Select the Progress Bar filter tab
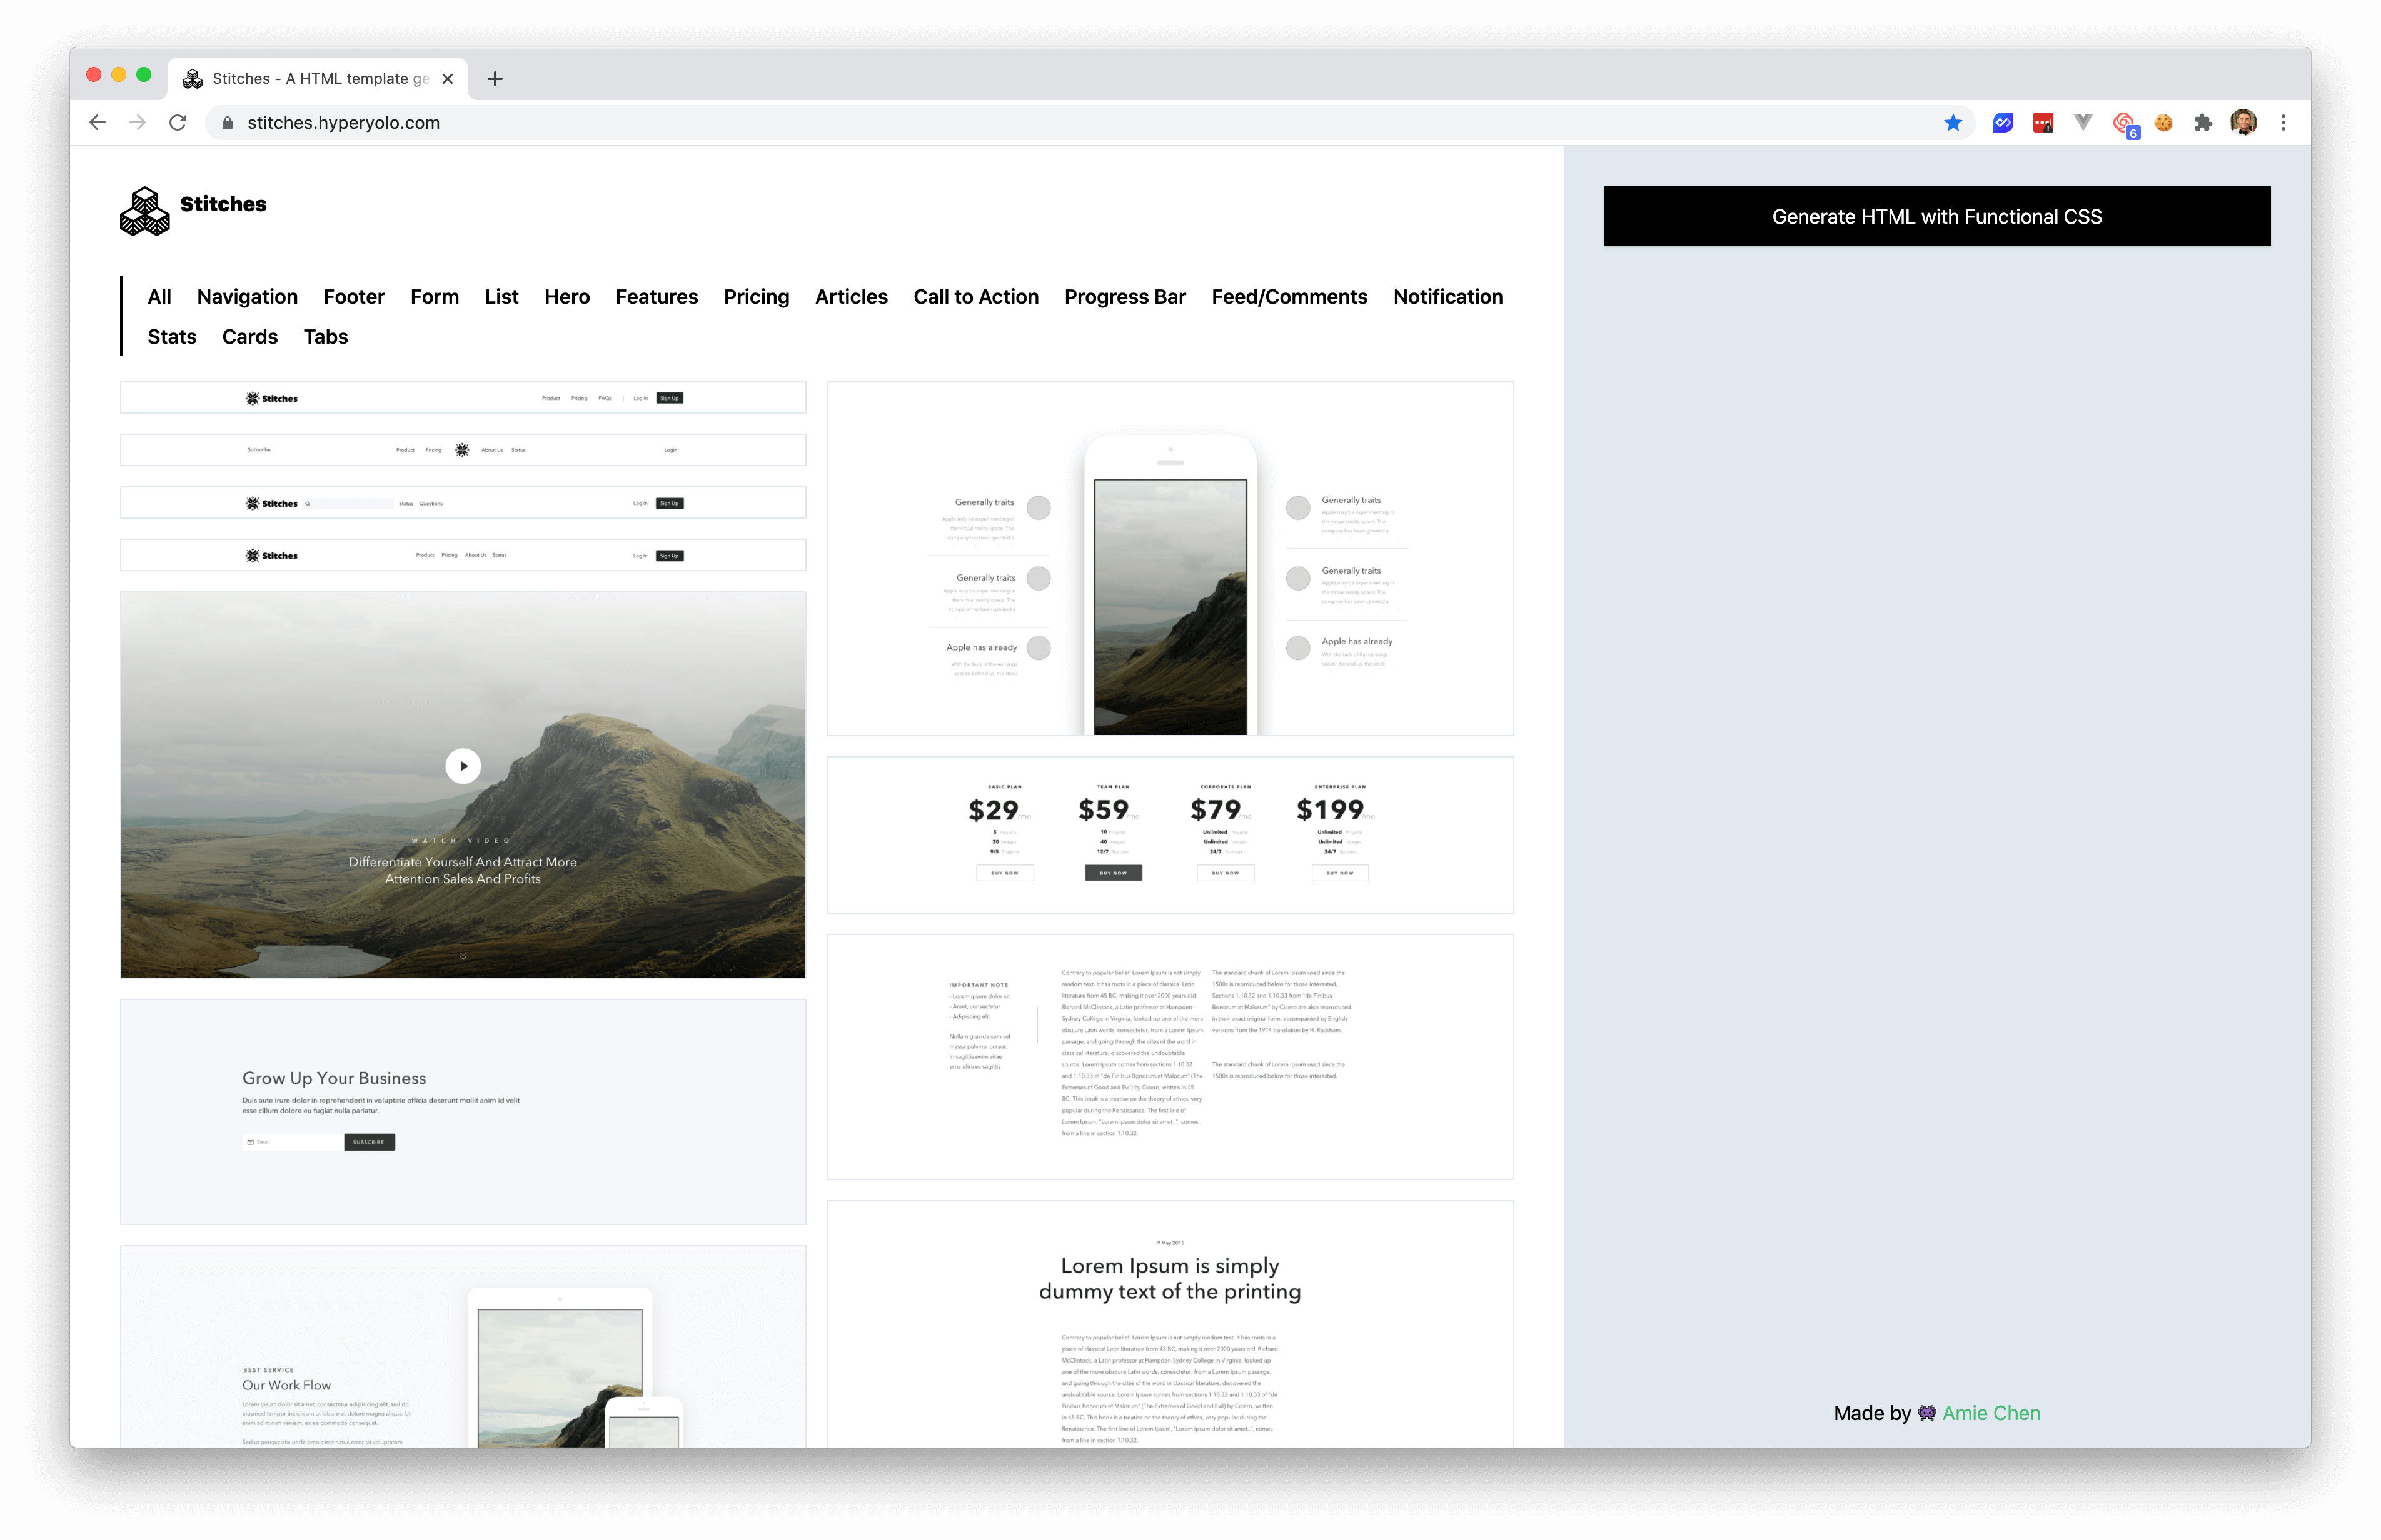2381x1540 pixels. [x=1125, y=295]
